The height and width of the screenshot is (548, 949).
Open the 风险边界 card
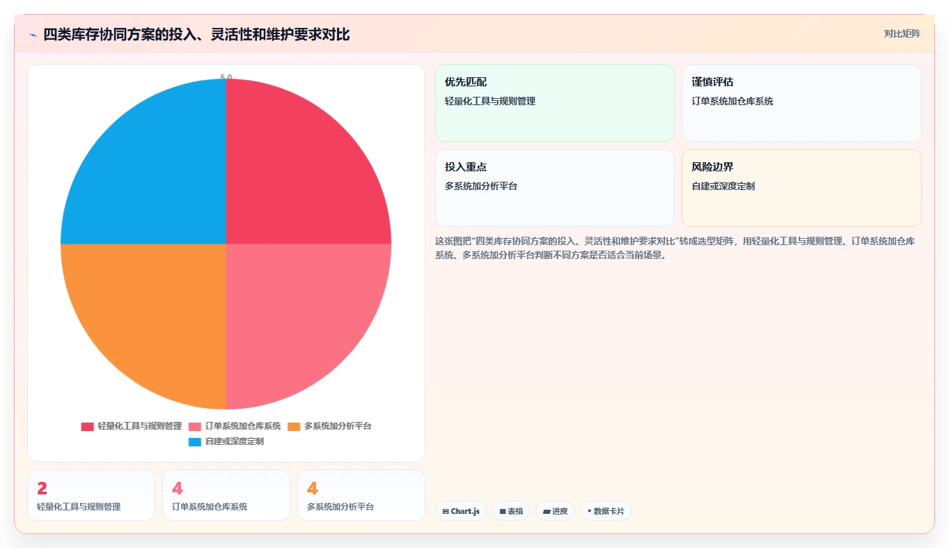(801, 188)
